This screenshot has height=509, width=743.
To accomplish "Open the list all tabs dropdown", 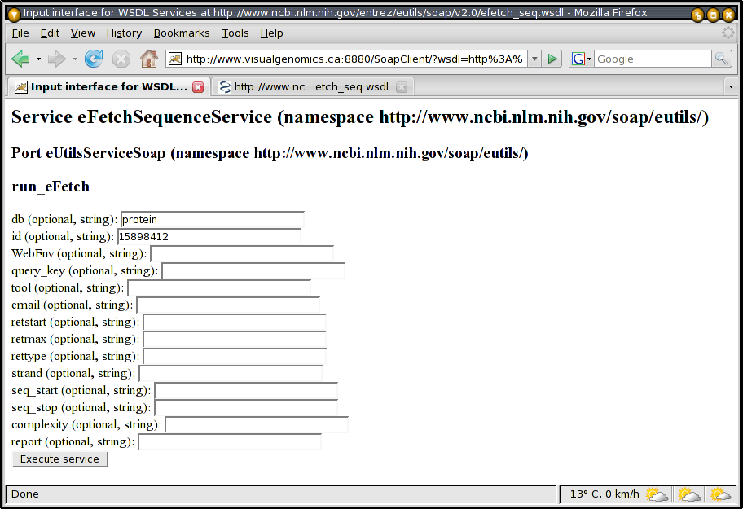I will 731,87.
